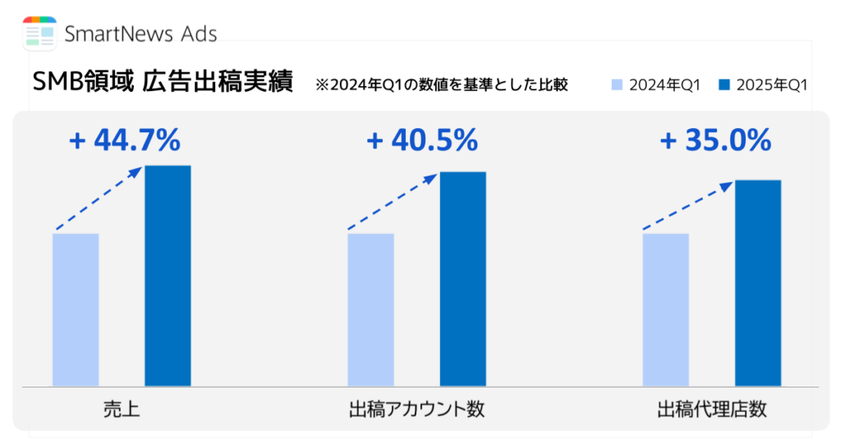Screen dimensions: 841x440
Task: Select the 2025年Q1 dark blue legend swatch
Action: click(x=724, y=85)
